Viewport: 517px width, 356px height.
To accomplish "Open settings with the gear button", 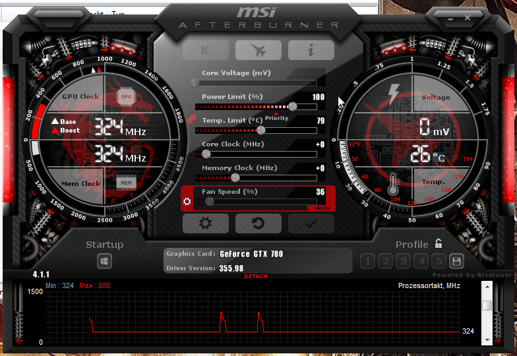I will coord(206,223).
